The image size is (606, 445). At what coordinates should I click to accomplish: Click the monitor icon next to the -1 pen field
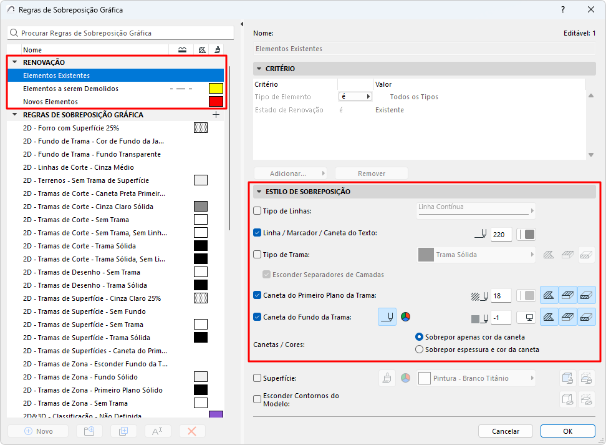[527, 318]
